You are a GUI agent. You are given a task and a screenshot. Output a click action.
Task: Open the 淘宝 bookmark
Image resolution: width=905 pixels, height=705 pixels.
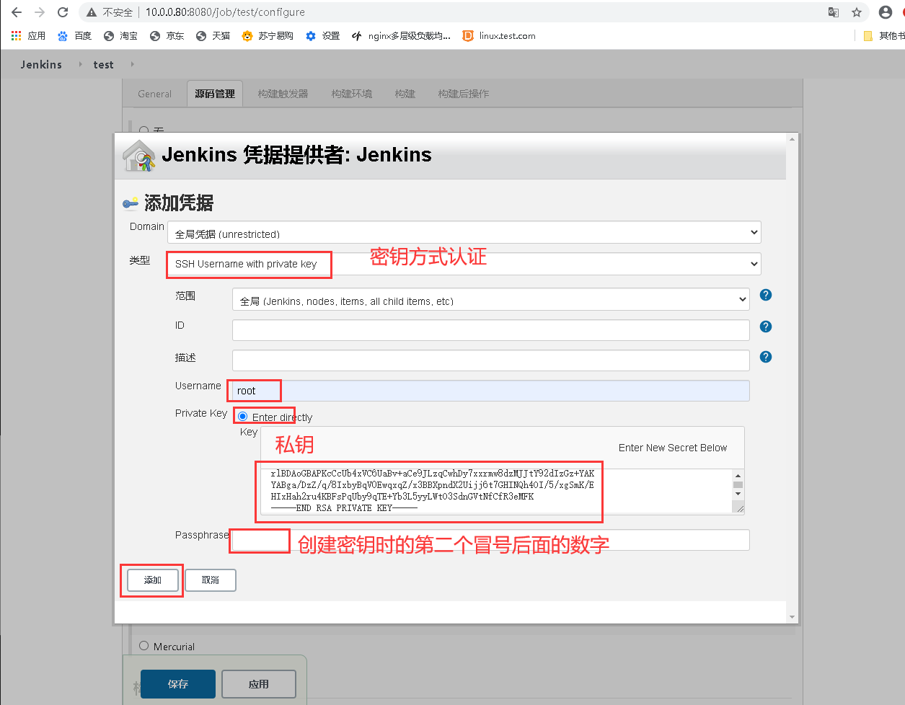[120, 36]
